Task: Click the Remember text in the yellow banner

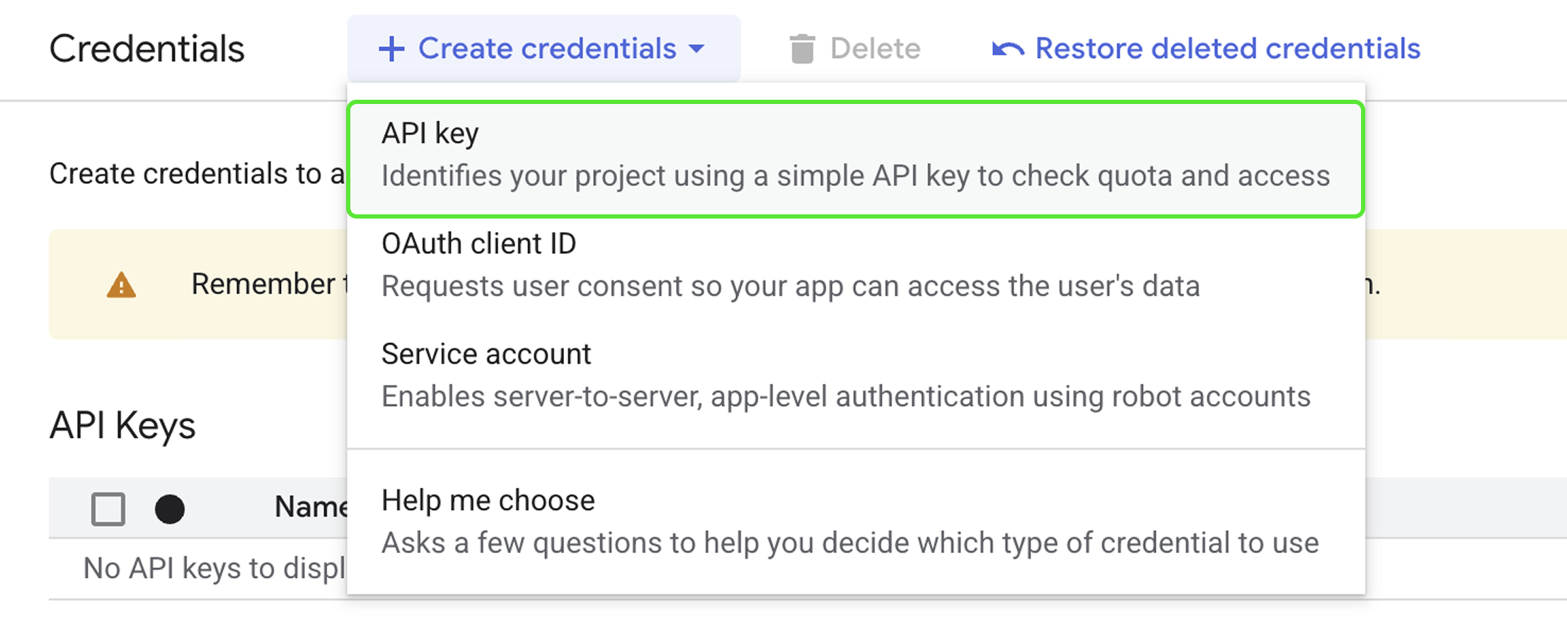Action: coord(263,284)
